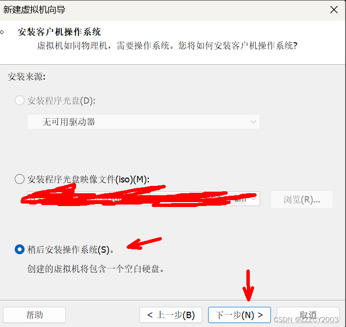Image resolution: width=346 pixels, height=327 pixels.
Task: Click the 浏览(R)... browse button
Action: (302, 200)
